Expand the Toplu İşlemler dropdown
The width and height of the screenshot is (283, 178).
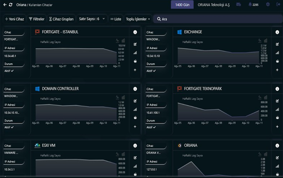tap(138, 19)
